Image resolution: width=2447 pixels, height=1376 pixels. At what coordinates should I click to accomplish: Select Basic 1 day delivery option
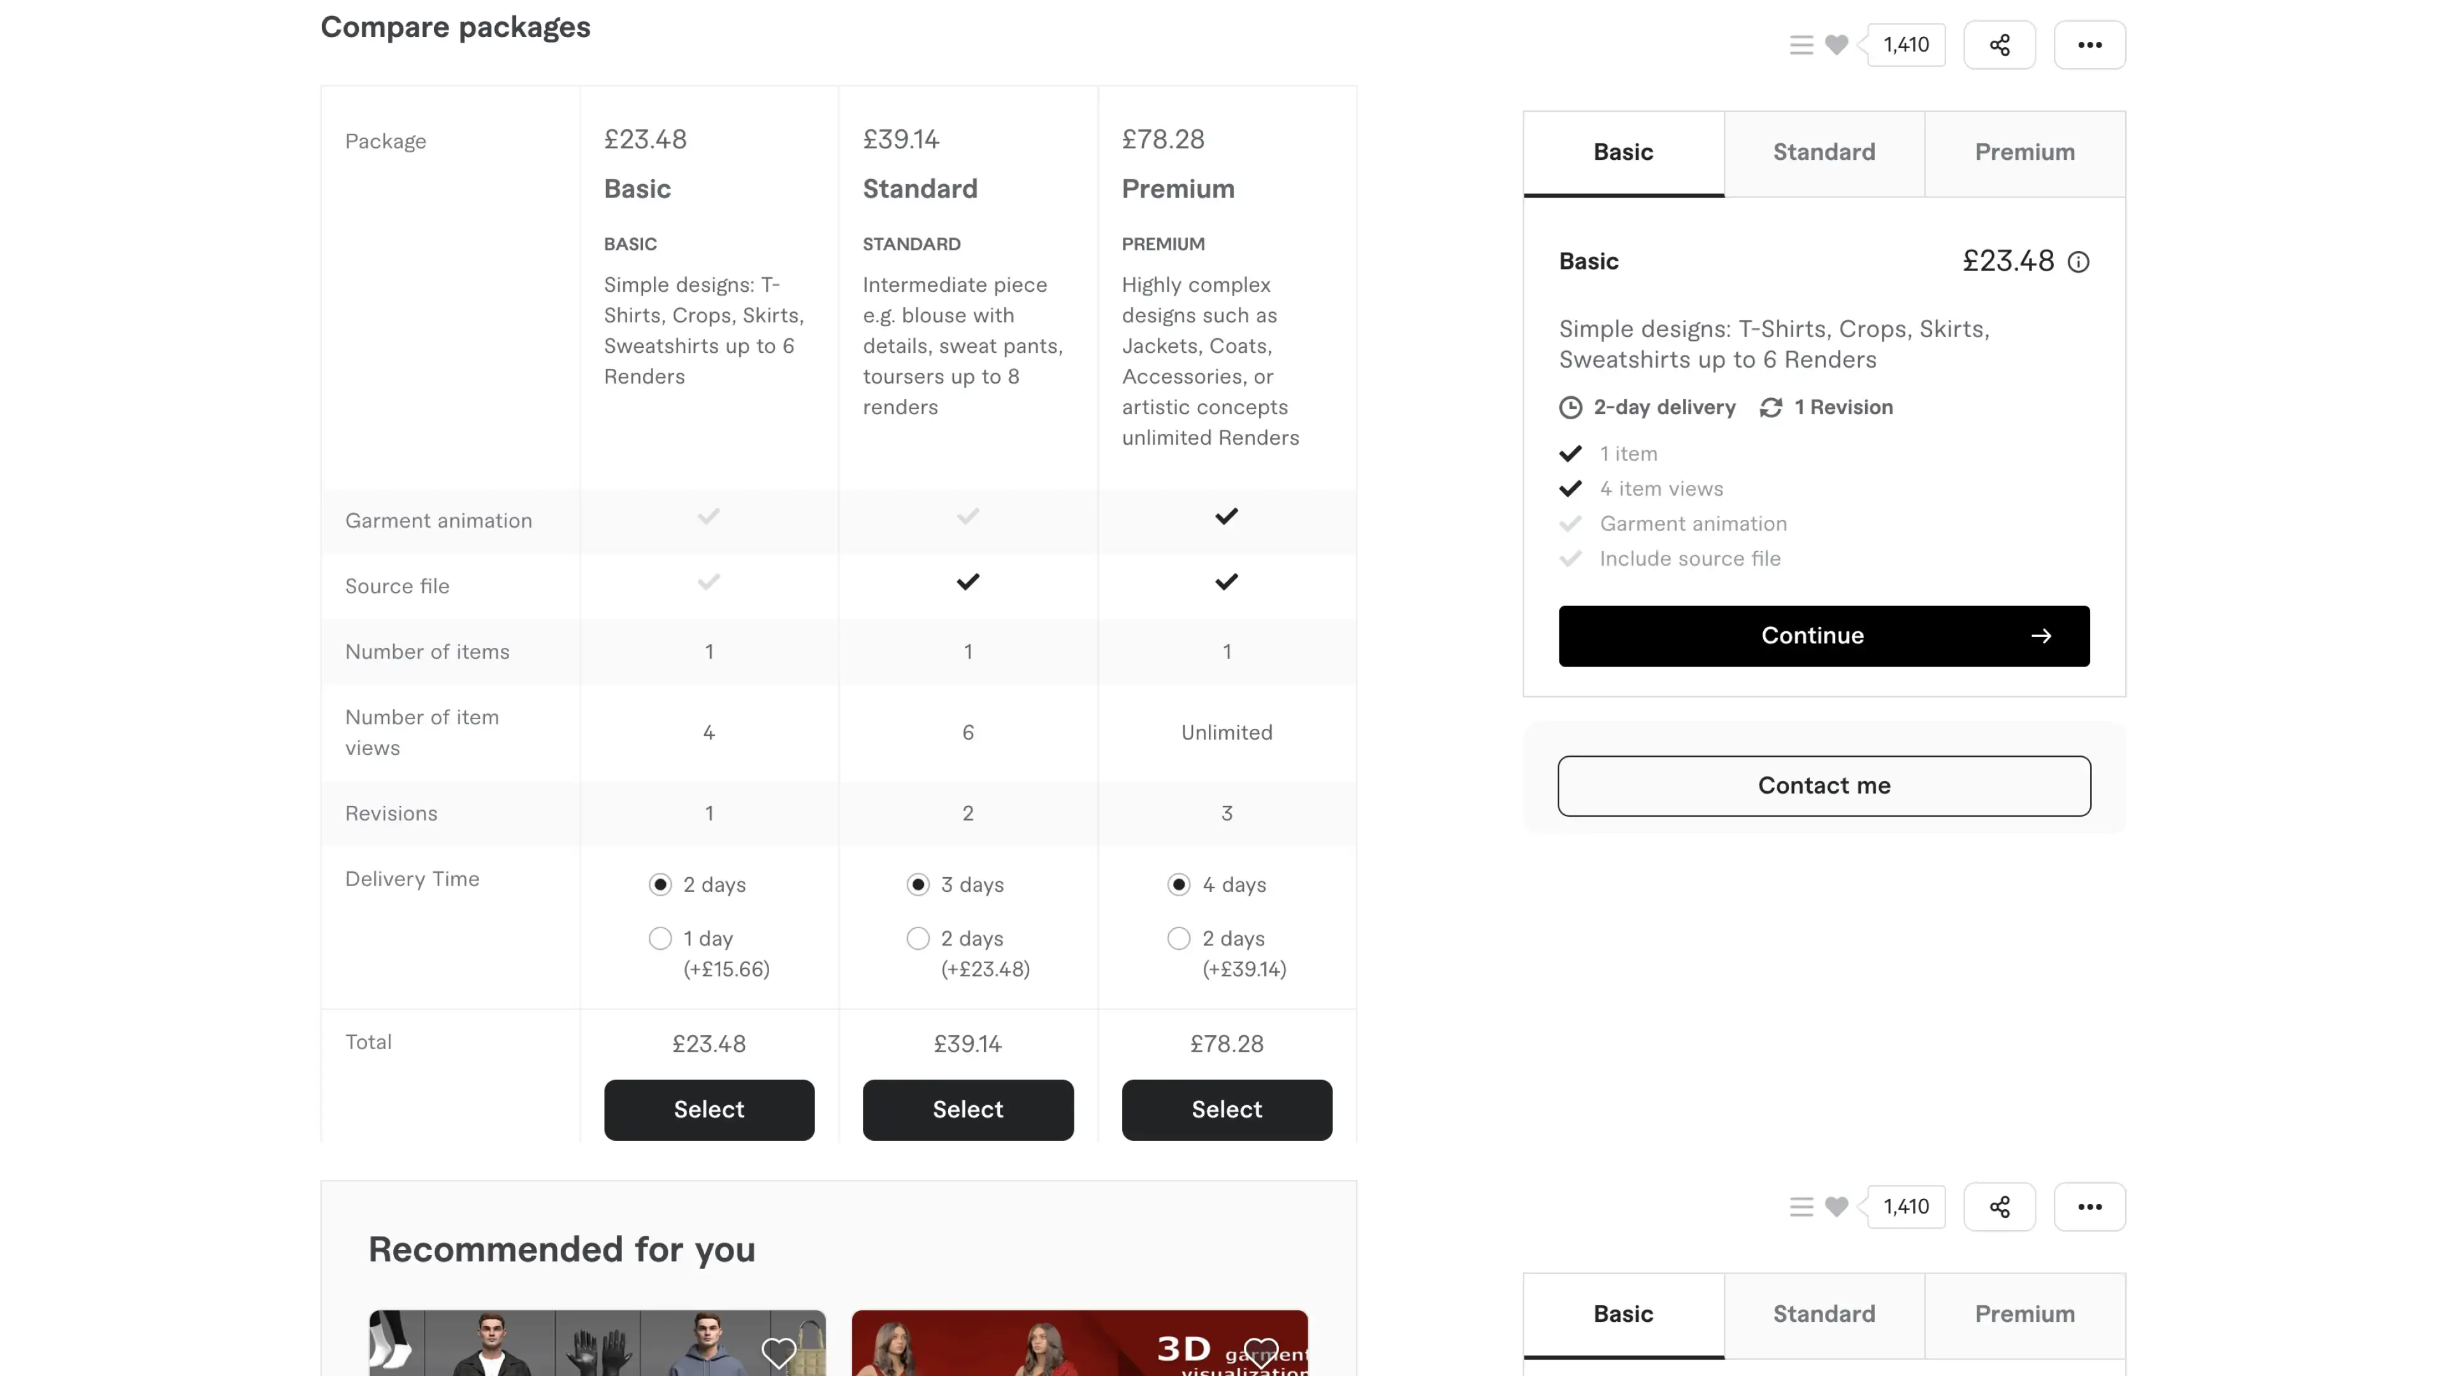(x=660, y=938)
